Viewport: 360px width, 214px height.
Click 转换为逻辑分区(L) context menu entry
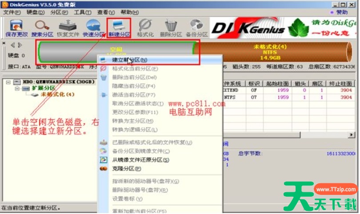tap(160, 129)
